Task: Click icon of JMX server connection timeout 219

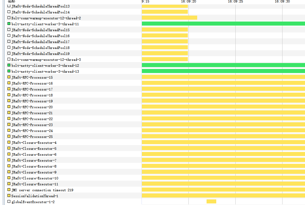Action: [9, 190]
